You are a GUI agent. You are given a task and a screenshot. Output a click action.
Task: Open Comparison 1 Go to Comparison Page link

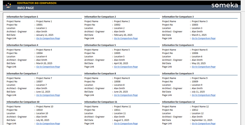click(x=48, y=39)
